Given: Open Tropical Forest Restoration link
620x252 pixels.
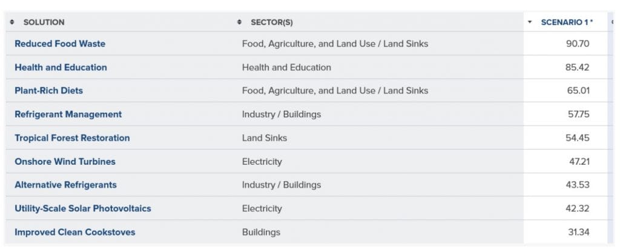Looking at the screenshot, I should (x=72, y=138).
